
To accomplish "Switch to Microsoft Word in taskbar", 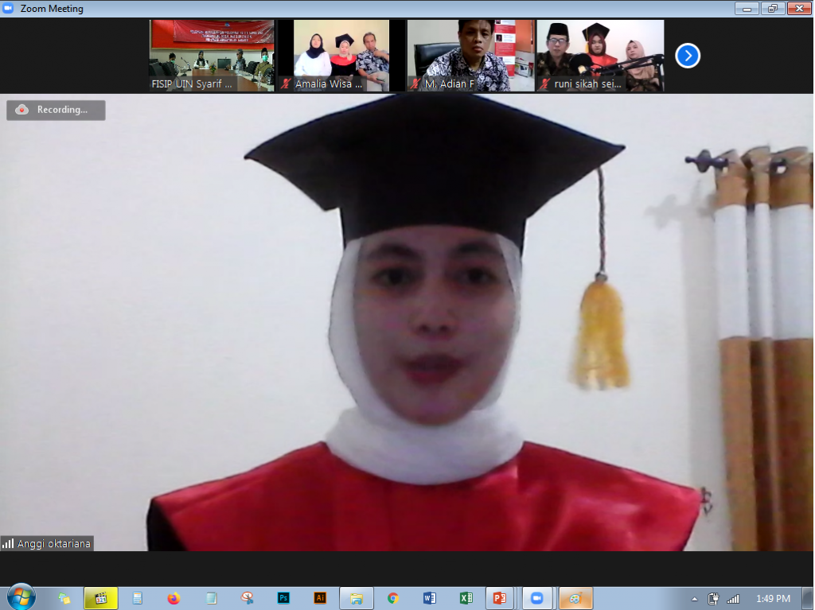I will 430,598.
